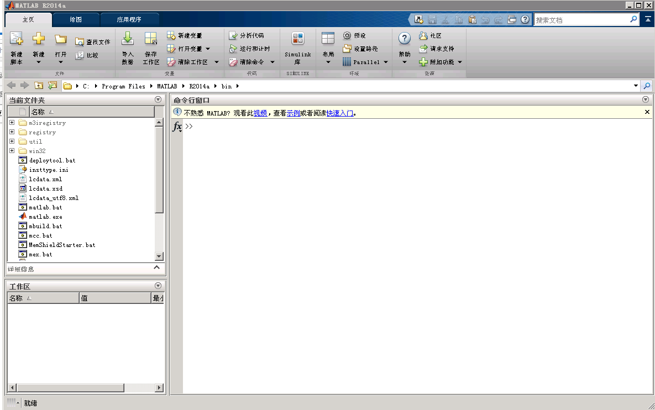Click Clear Commands (清除命令)

point(247,62)
